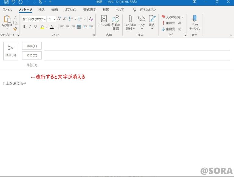Apply font color A swatch
The image size is (234, 177).
(x=51, y=27)
